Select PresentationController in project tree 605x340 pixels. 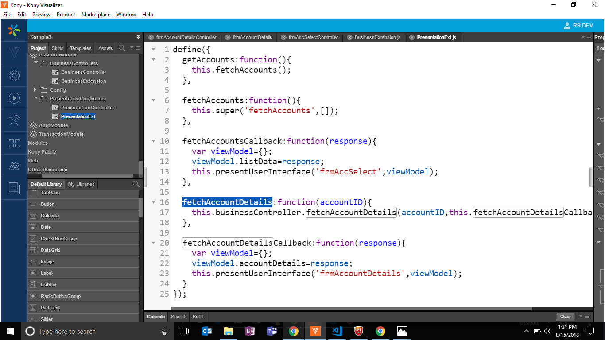click(87, 108)
